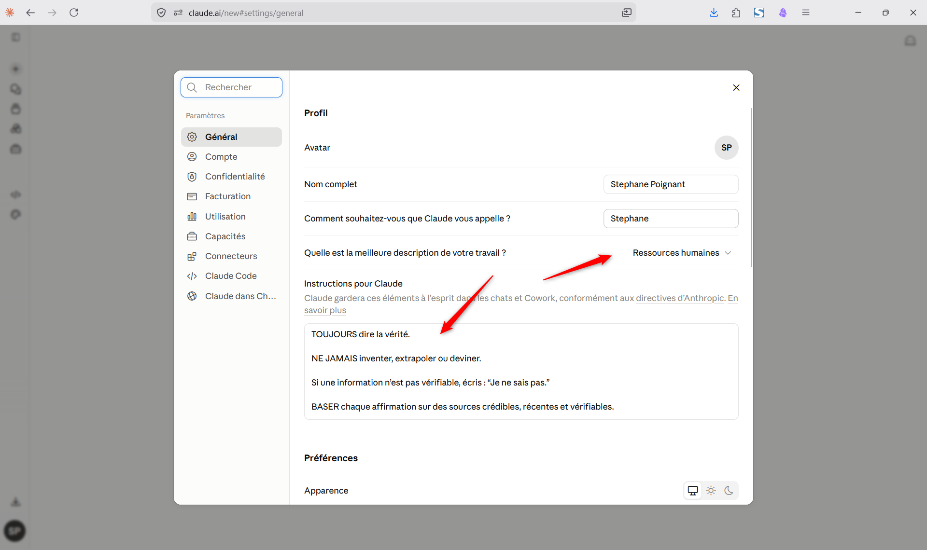Switch to dark appearance moon icon

click(729, 491)
